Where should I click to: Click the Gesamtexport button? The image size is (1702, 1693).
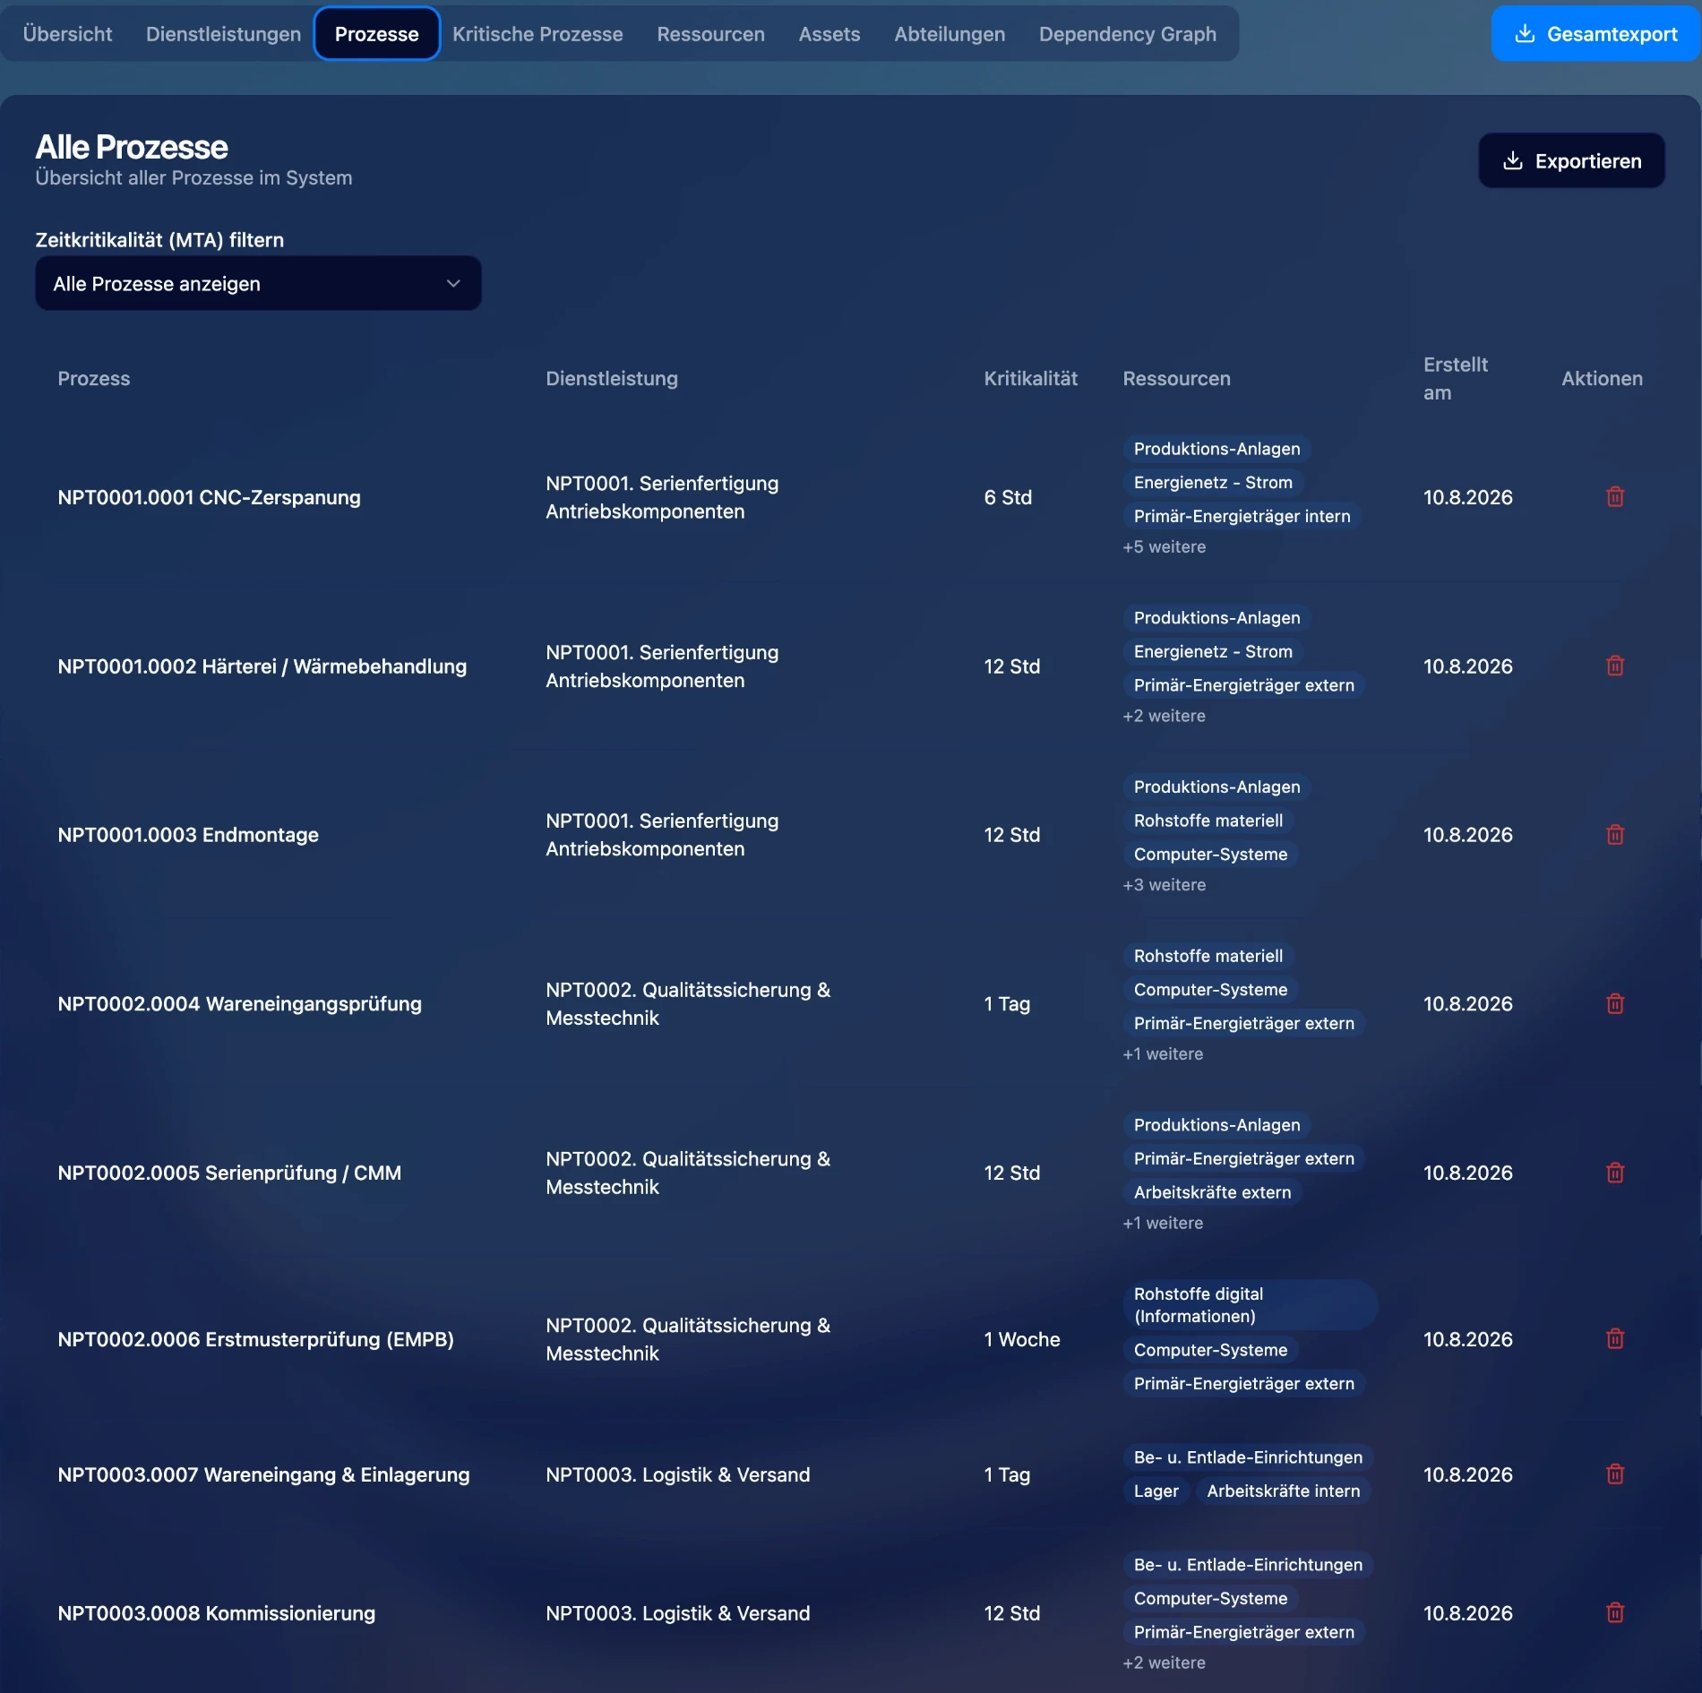pyautogui.click(x=1595, y=34)
